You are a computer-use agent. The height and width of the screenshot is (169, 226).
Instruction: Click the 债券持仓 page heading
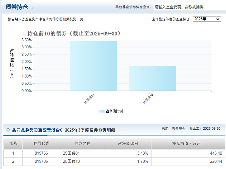coord(17,7)
